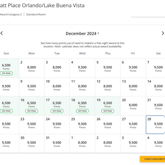Select December 20 Friday cell
This screenshot has width=165, height=165.
133,106
